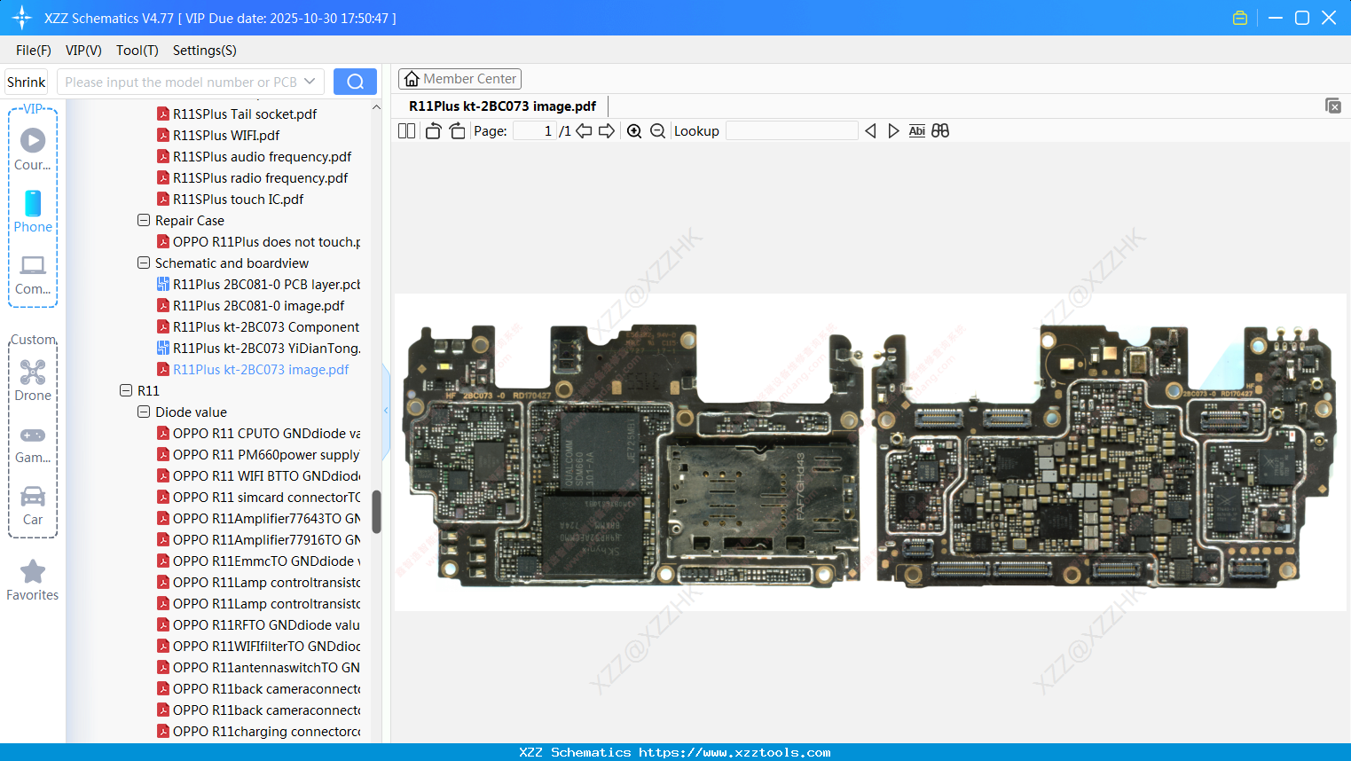Collapse the Diode value folder
This screenshot has width=1351, height=761.
[144, 412]
